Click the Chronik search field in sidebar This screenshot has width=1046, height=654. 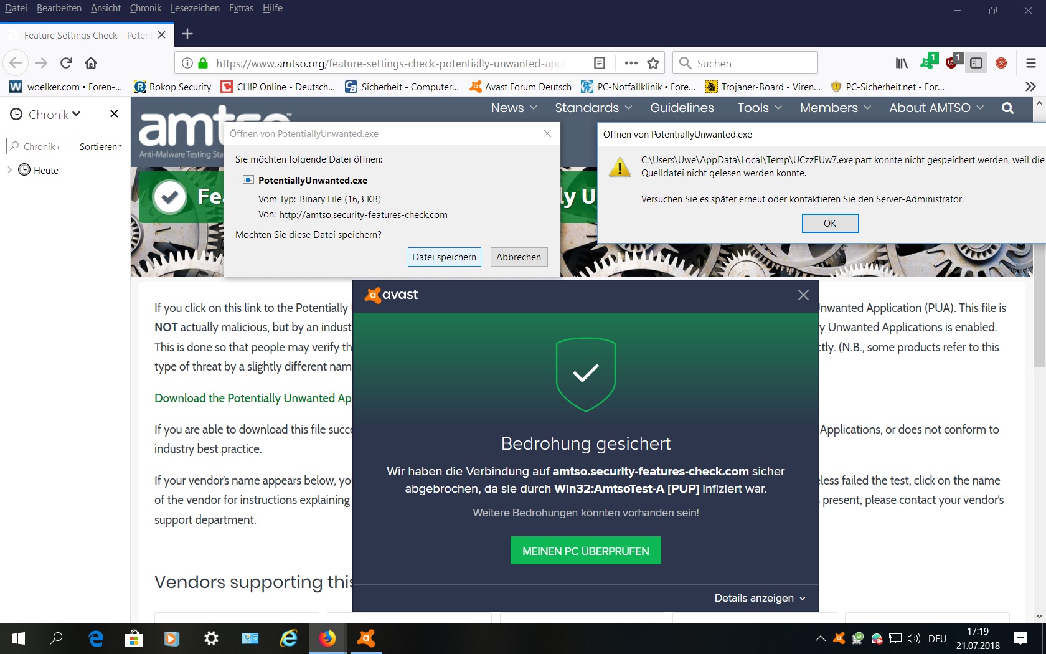click(40, 146)
